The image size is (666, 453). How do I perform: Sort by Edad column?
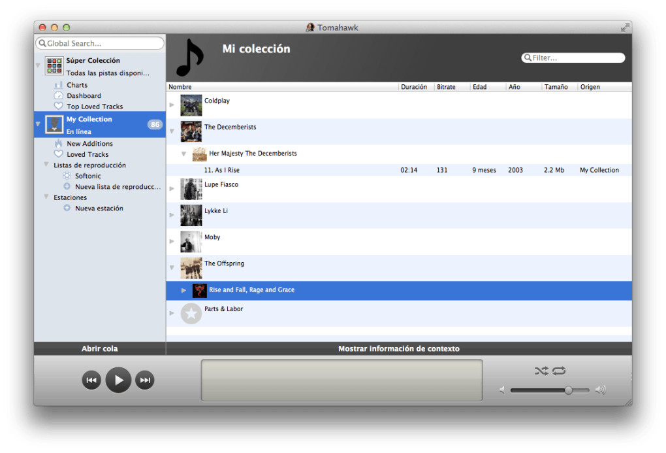coord(488,87)
